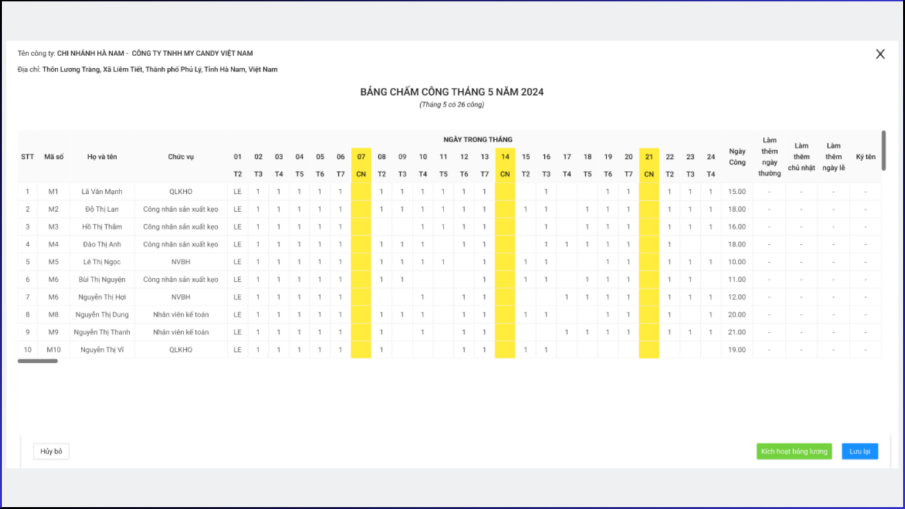Click the 12.00 Ngày Công value
Viewport: 905px width, 509px height.
737,297
